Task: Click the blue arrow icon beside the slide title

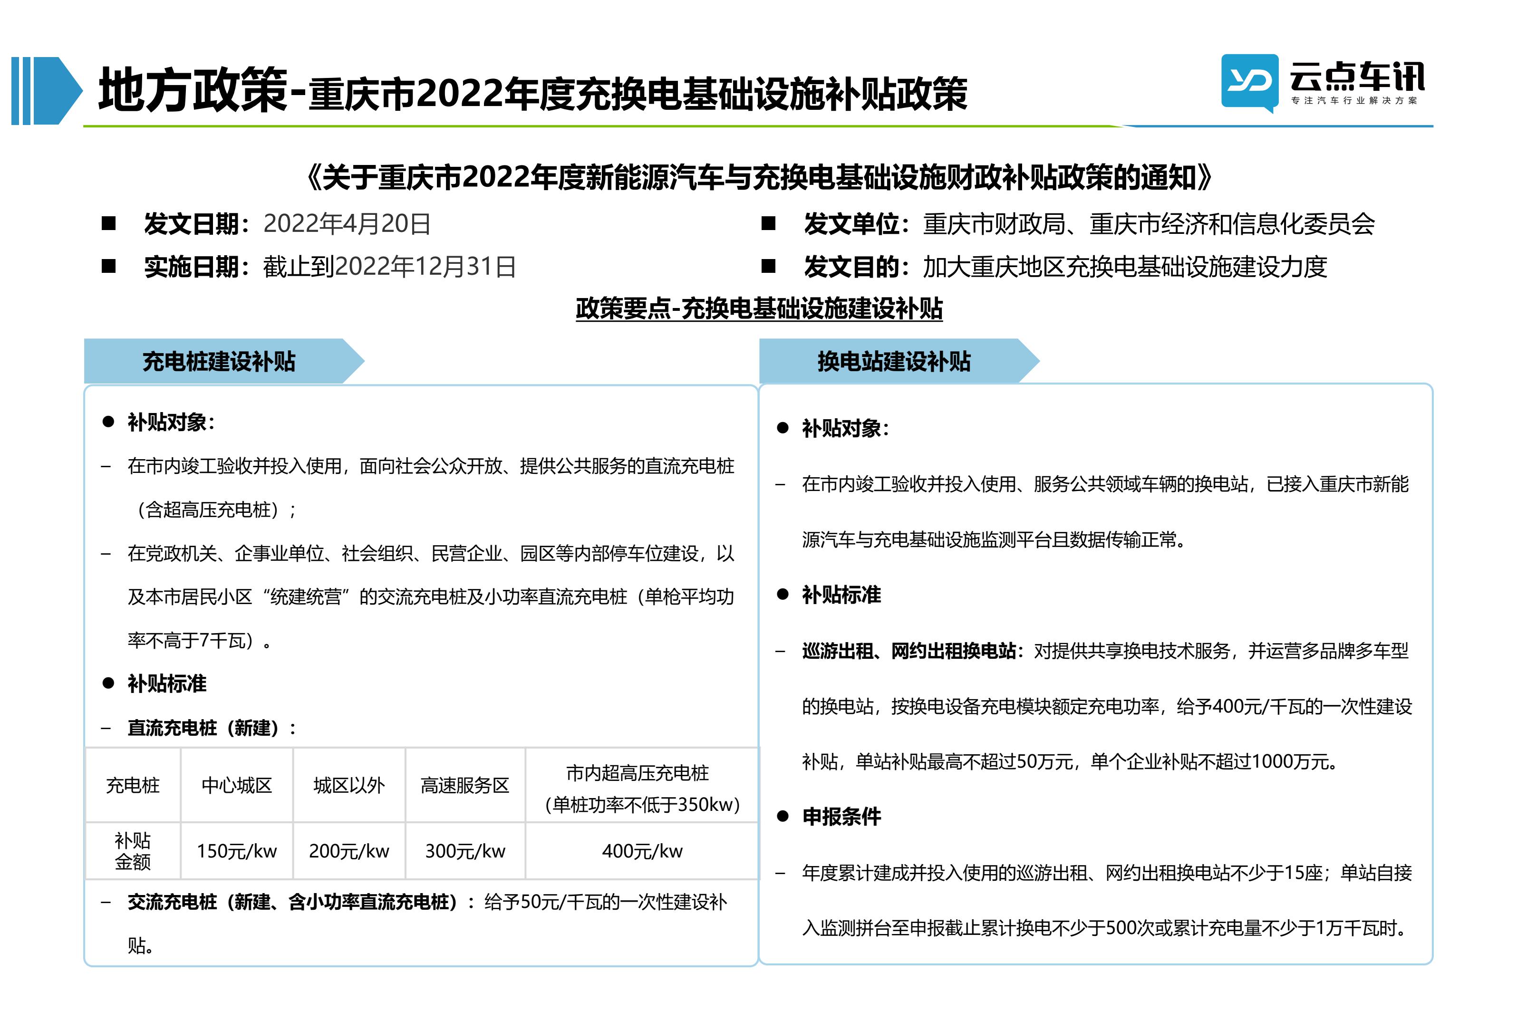Action: pyautogui.click(x=47, y=90)
